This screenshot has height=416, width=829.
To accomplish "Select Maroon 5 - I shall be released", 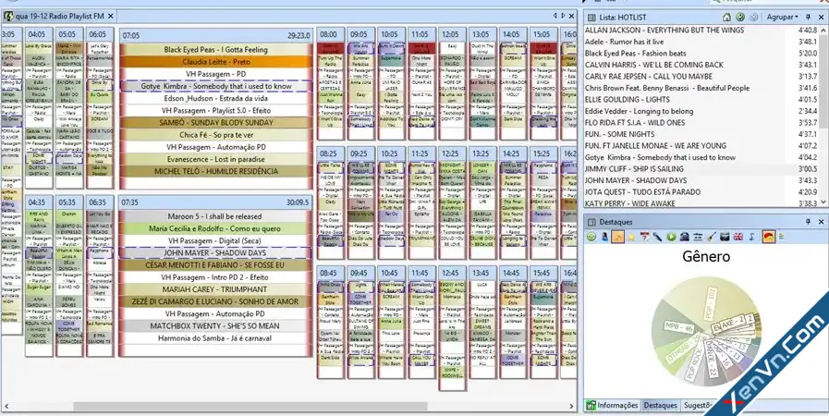I will pyautogui.click(x=215, y=216).
